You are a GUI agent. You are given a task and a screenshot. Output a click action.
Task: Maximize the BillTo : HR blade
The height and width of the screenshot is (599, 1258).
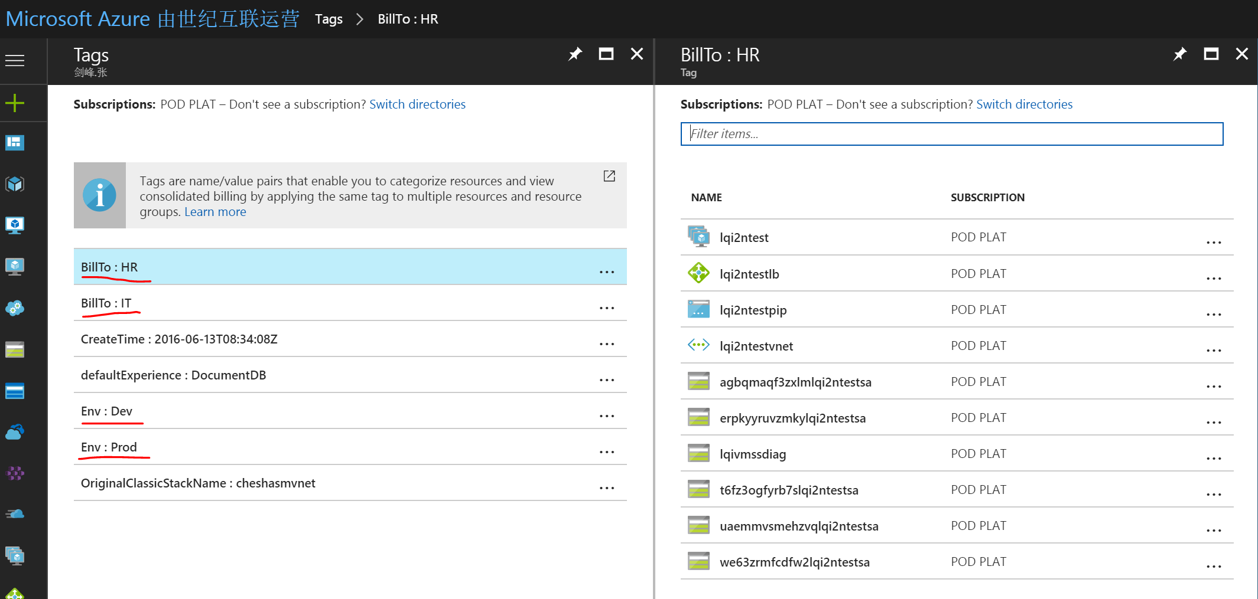1211,54
